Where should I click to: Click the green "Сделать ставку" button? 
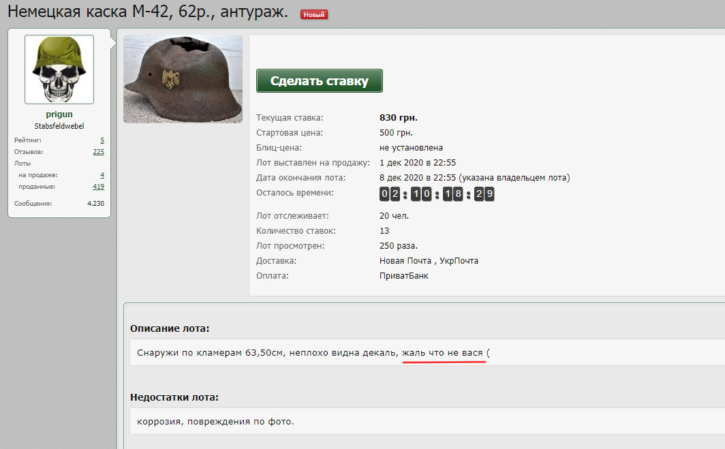(x=319, y=81)
